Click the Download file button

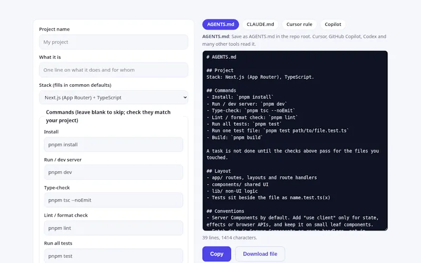(x=260, y=254)
